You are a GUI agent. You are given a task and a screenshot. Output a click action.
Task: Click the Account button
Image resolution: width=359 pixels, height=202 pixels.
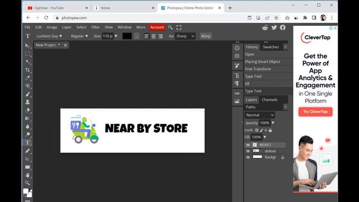[157, 27]
